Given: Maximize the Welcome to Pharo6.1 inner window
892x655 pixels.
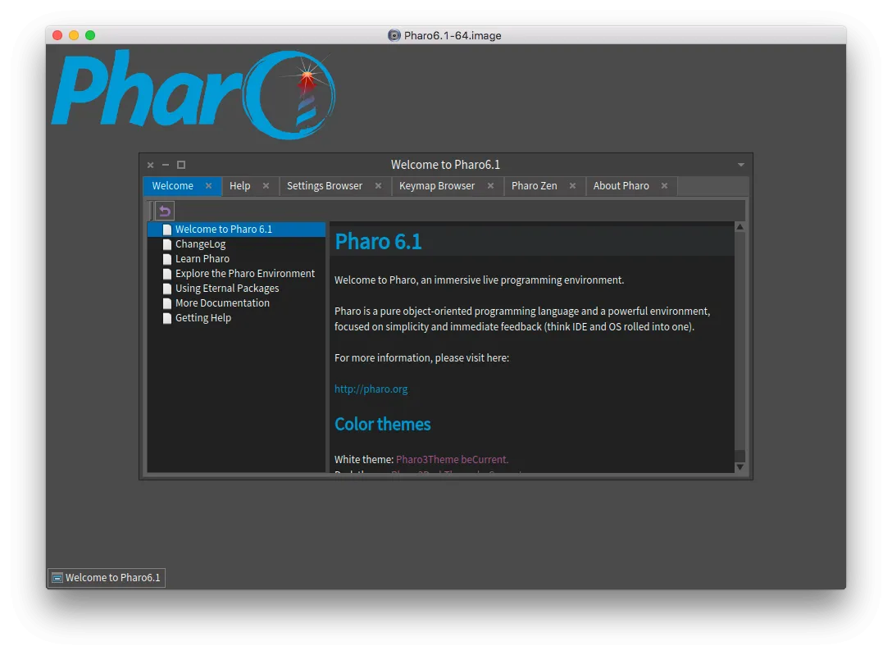Looking at the screenshot, I should [181, 165].
